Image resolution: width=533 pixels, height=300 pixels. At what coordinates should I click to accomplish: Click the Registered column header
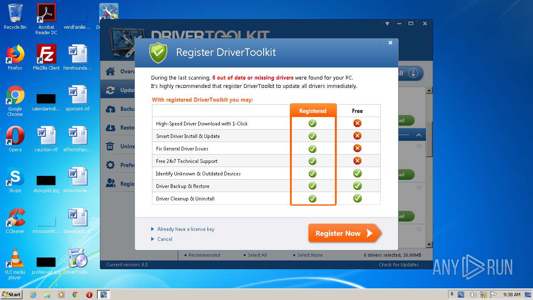(313, 111)
